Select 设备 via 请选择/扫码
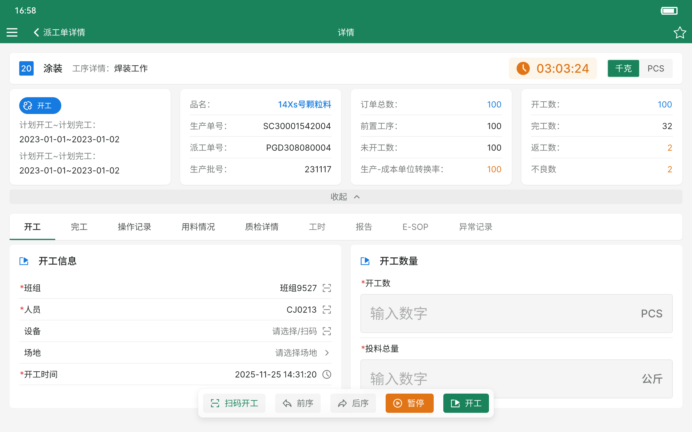Screen dimensions: 692x432 tap(294, 331)
